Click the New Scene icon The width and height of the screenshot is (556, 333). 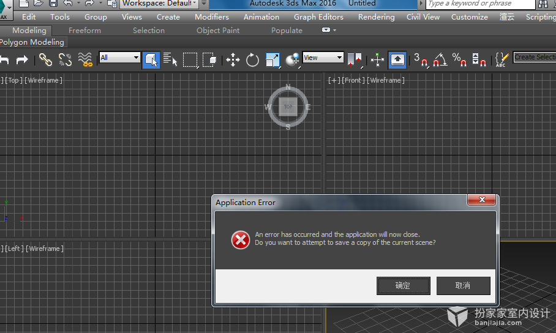24,4
